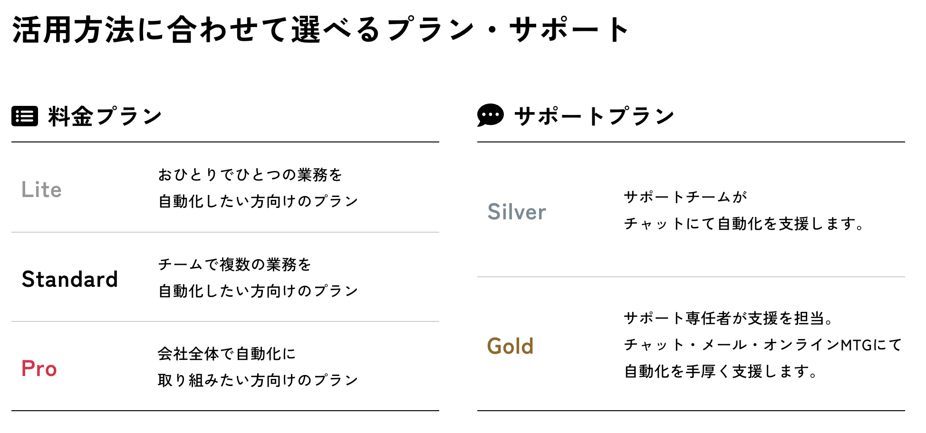926x433 pixels.
Task: Click Silver description サポートチームが
Action: coord(685,197)
